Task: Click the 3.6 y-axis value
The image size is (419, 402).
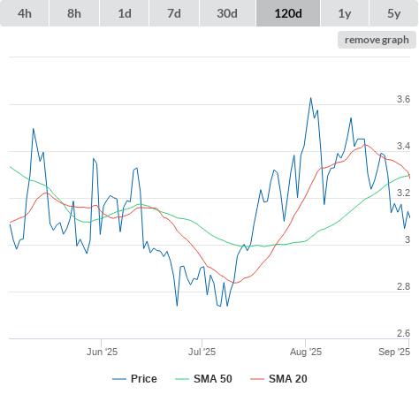Action: tap(403, 99)
